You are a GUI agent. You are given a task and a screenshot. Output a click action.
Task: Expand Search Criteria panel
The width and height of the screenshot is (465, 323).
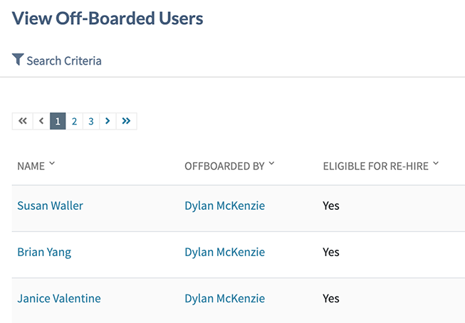pyautogui.click(x=63, y=60)
